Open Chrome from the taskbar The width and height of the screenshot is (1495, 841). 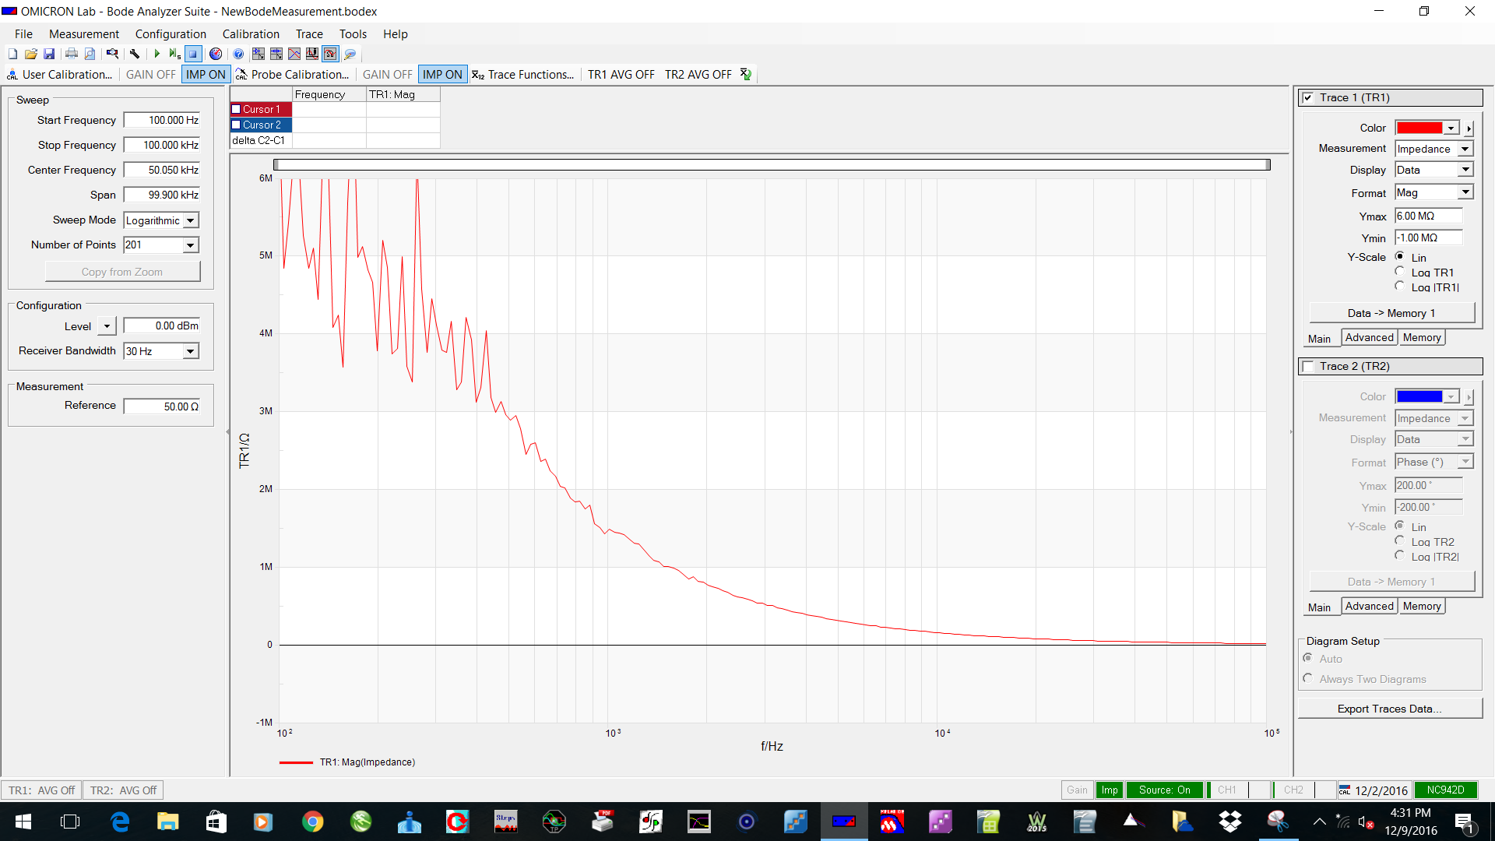coord(312,822)
